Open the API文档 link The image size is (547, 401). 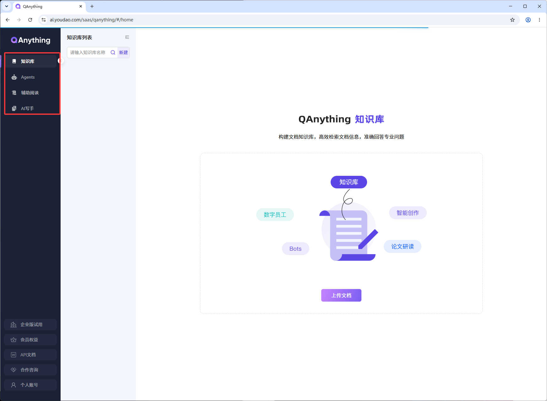(30, 355)
